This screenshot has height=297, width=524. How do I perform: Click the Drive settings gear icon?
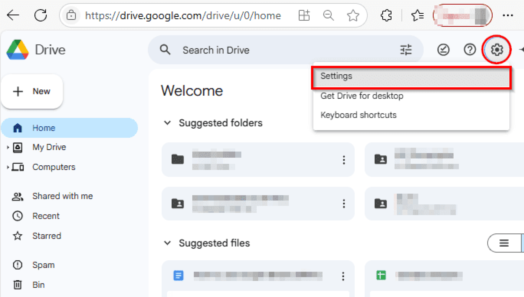[x=496, y=50]
